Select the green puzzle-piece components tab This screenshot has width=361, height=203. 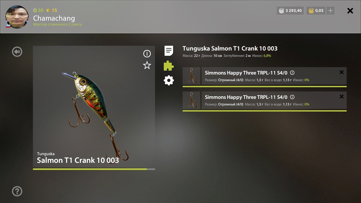[169, 66]
